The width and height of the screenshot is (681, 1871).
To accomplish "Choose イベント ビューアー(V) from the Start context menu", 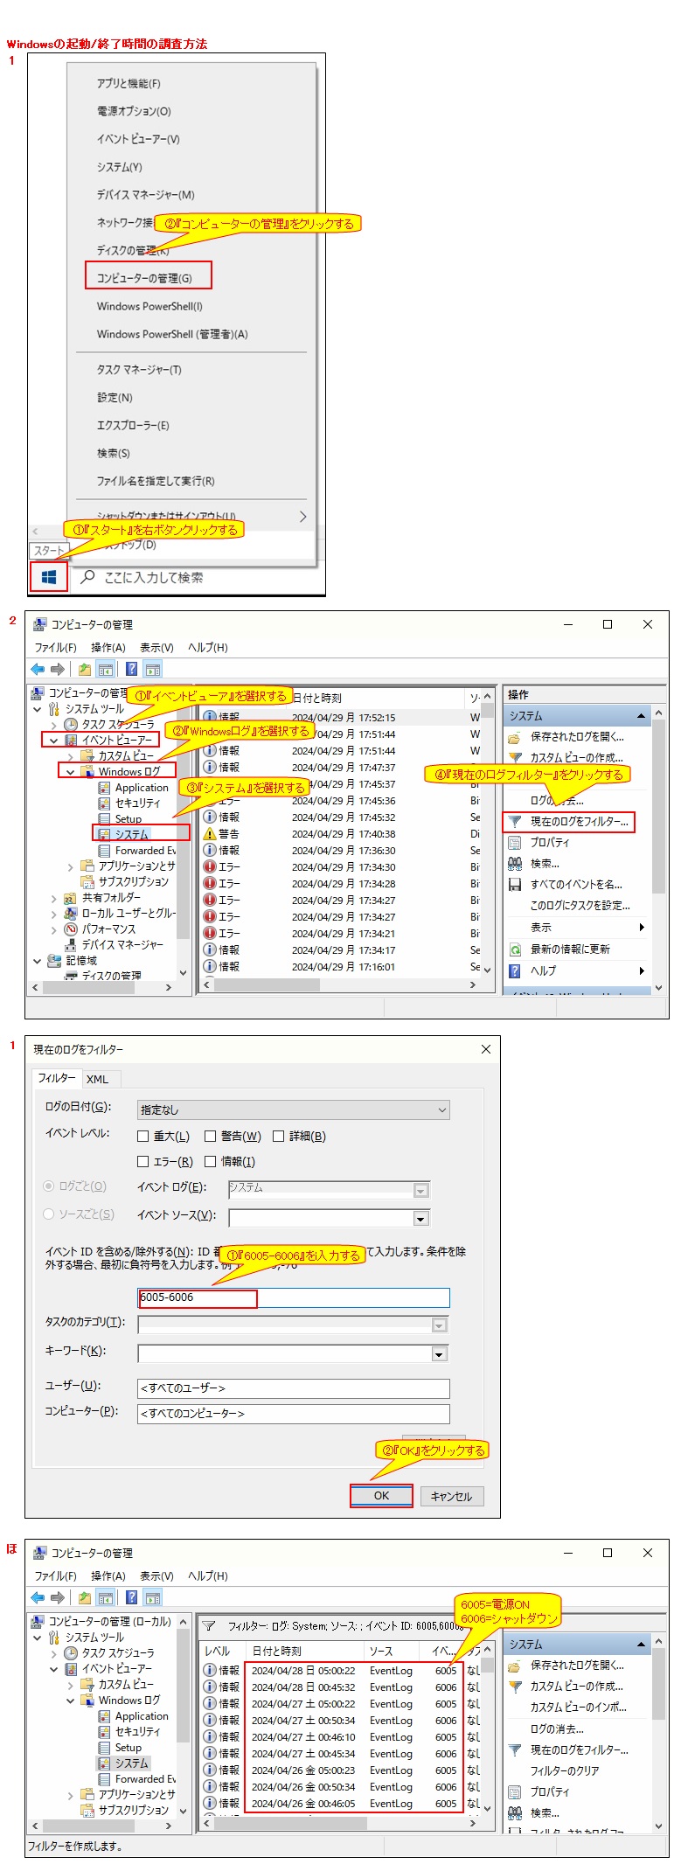I will (138, 139).
